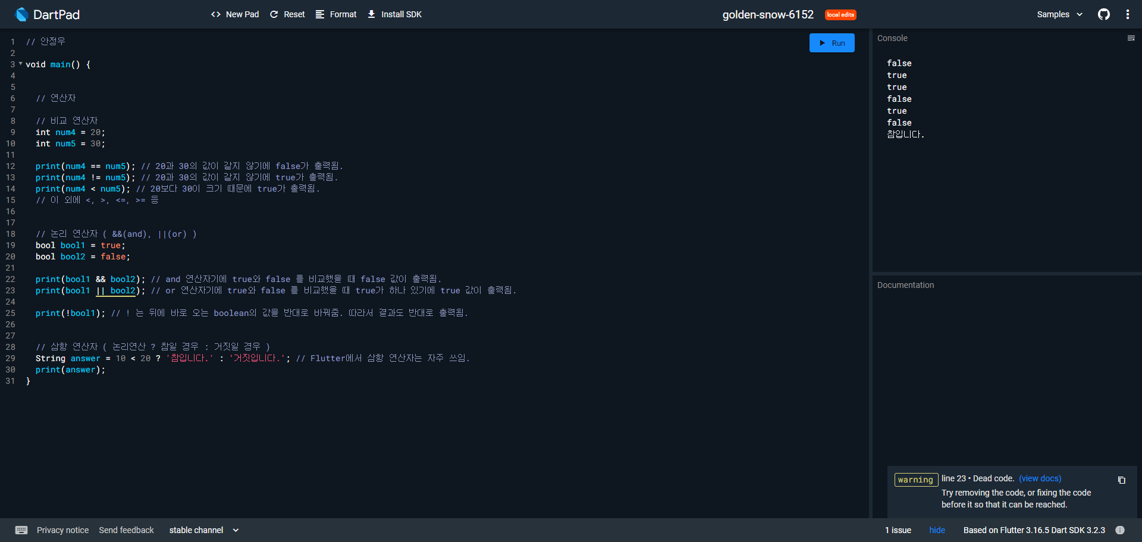Click the underlined '|| bool2' dead code
Image resolution: width=1142 pixels, height=542 pixels.
point(116,290)
